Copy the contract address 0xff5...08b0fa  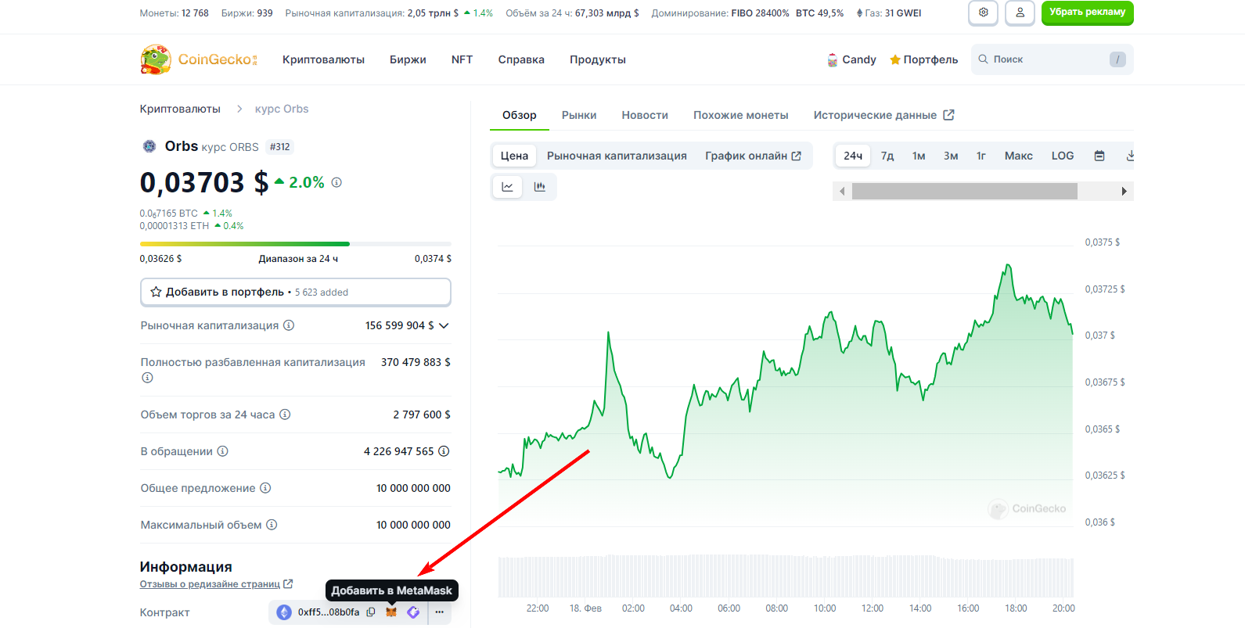click(371, 612)
